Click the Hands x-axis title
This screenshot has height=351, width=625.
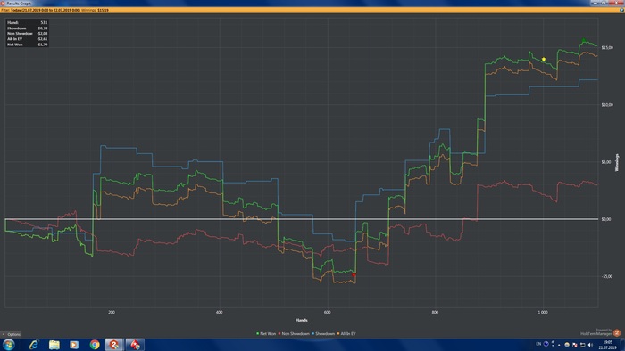point(302,320)
